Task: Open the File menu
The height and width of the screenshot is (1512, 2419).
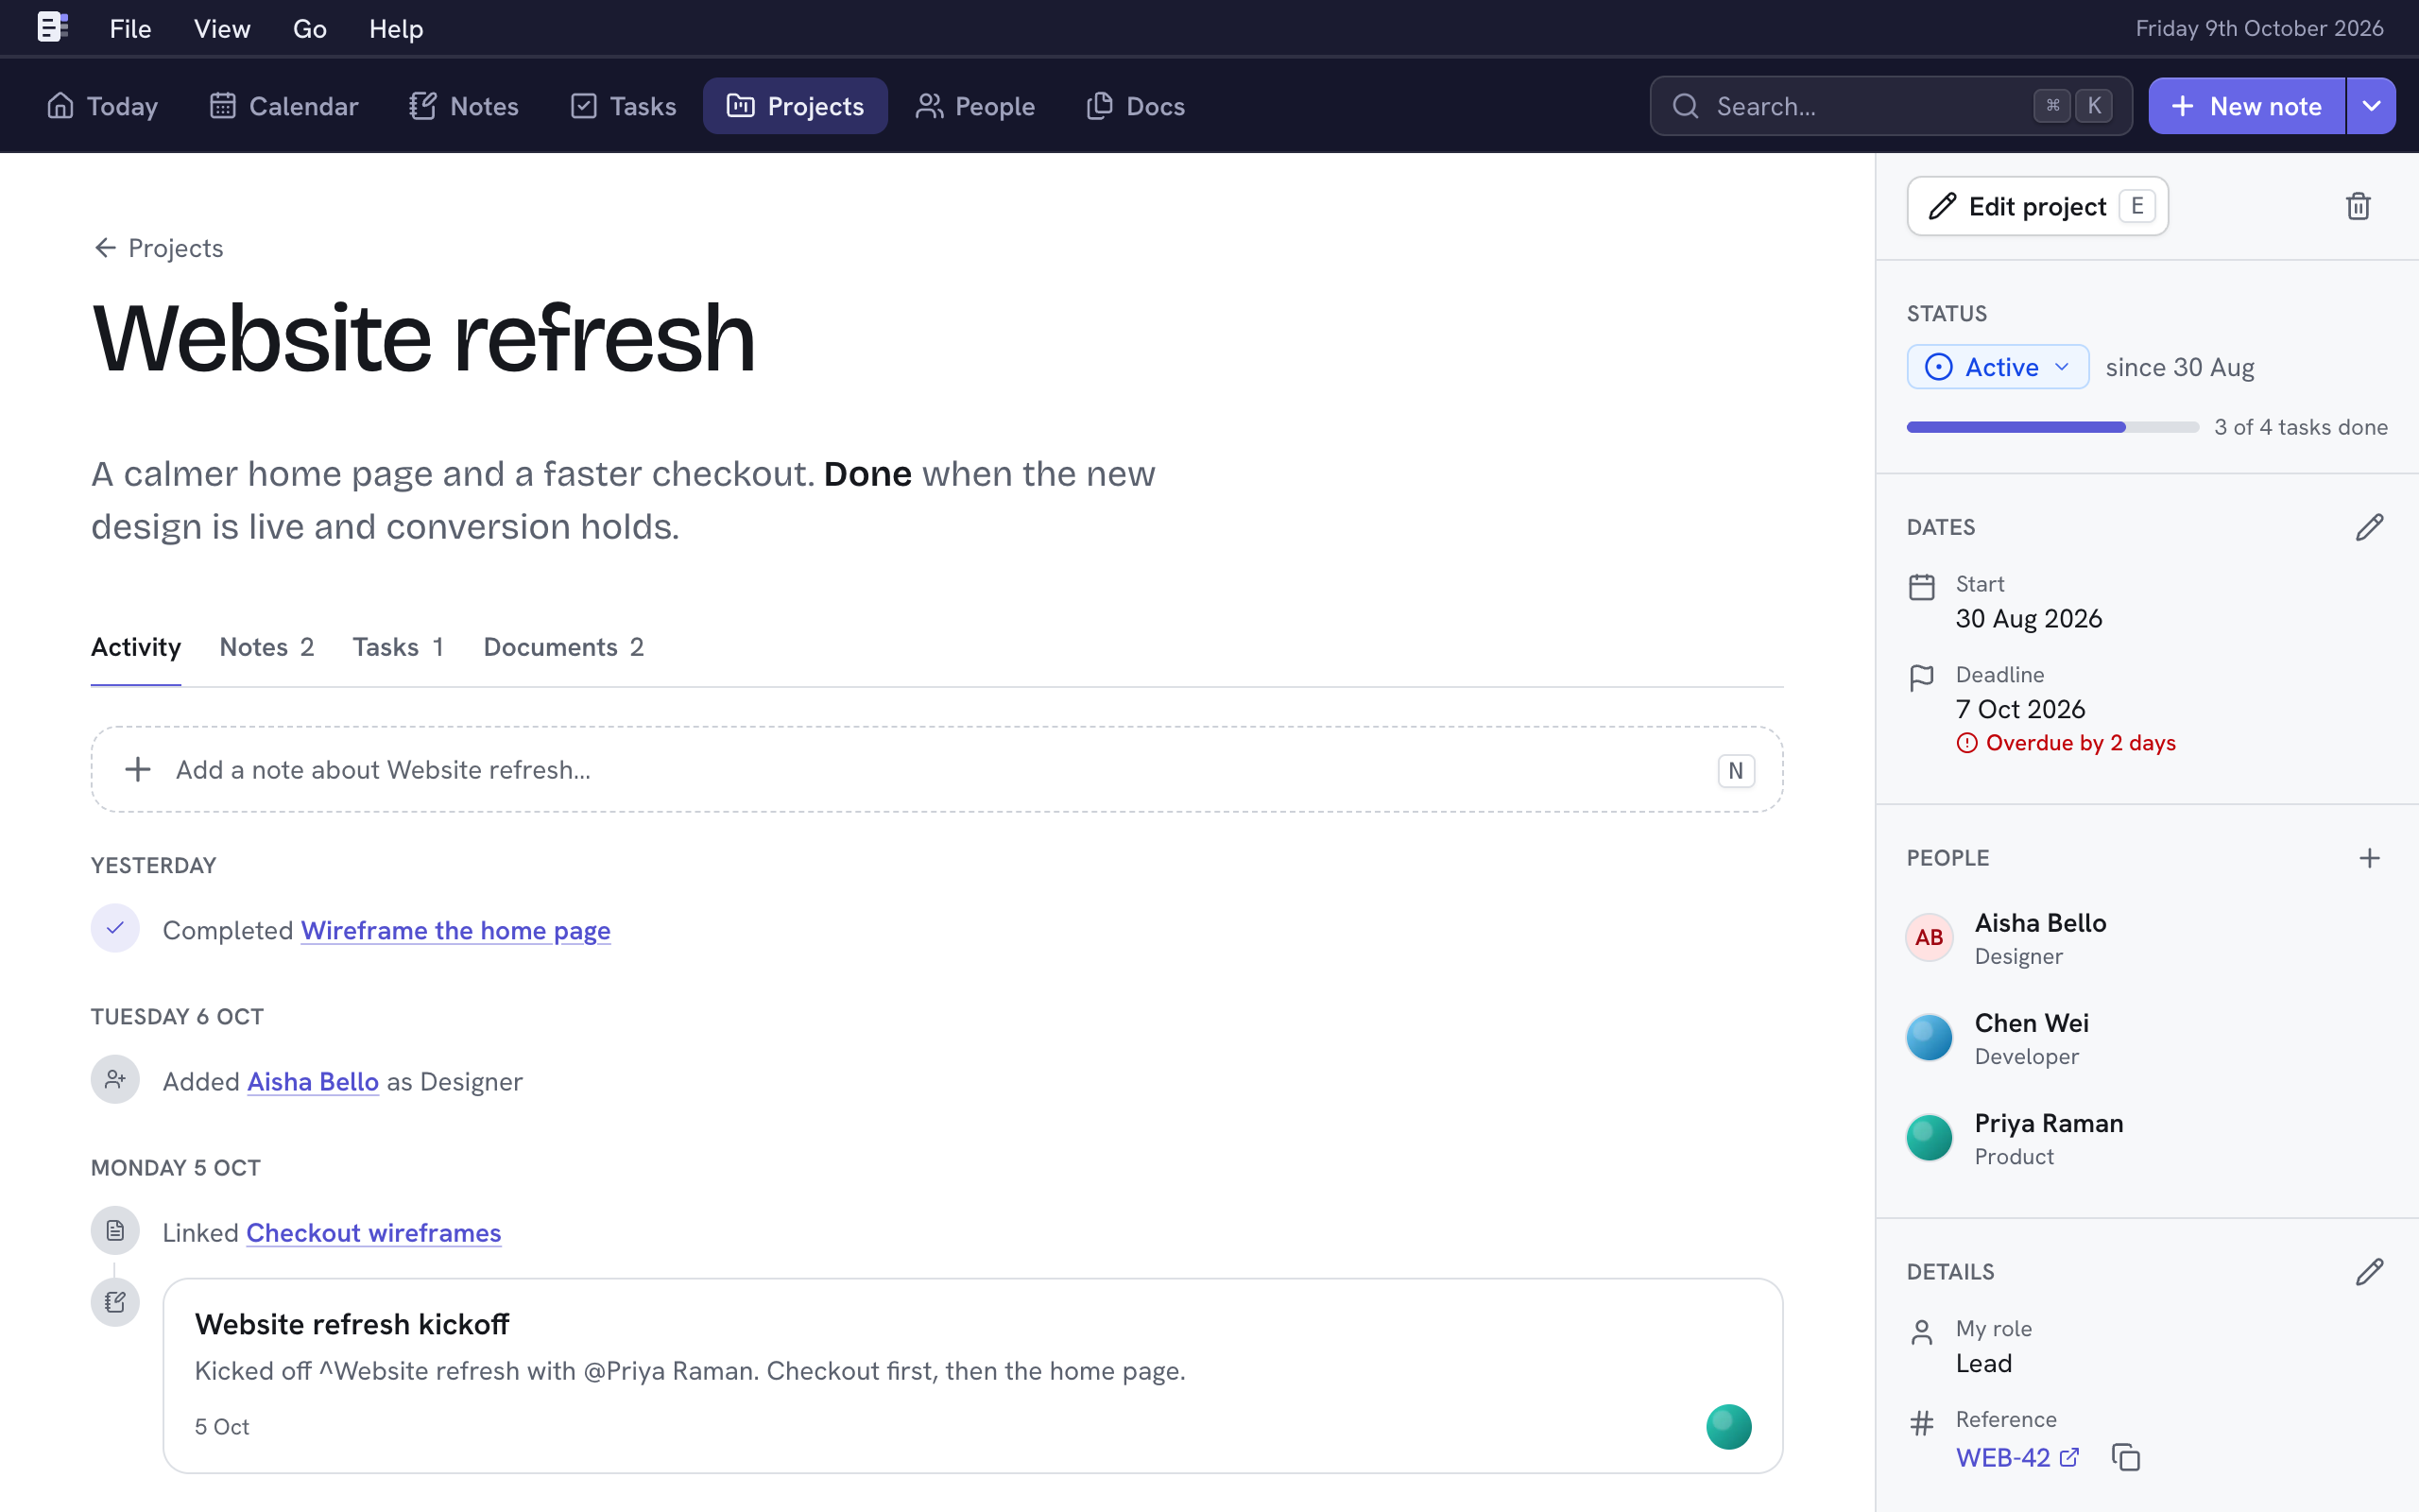Action: pyautogui.click(x=130, y=29)
